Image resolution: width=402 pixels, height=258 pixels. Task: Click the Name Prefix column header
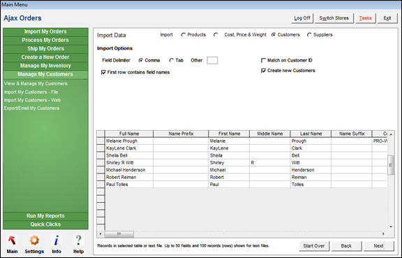(181, 134)
